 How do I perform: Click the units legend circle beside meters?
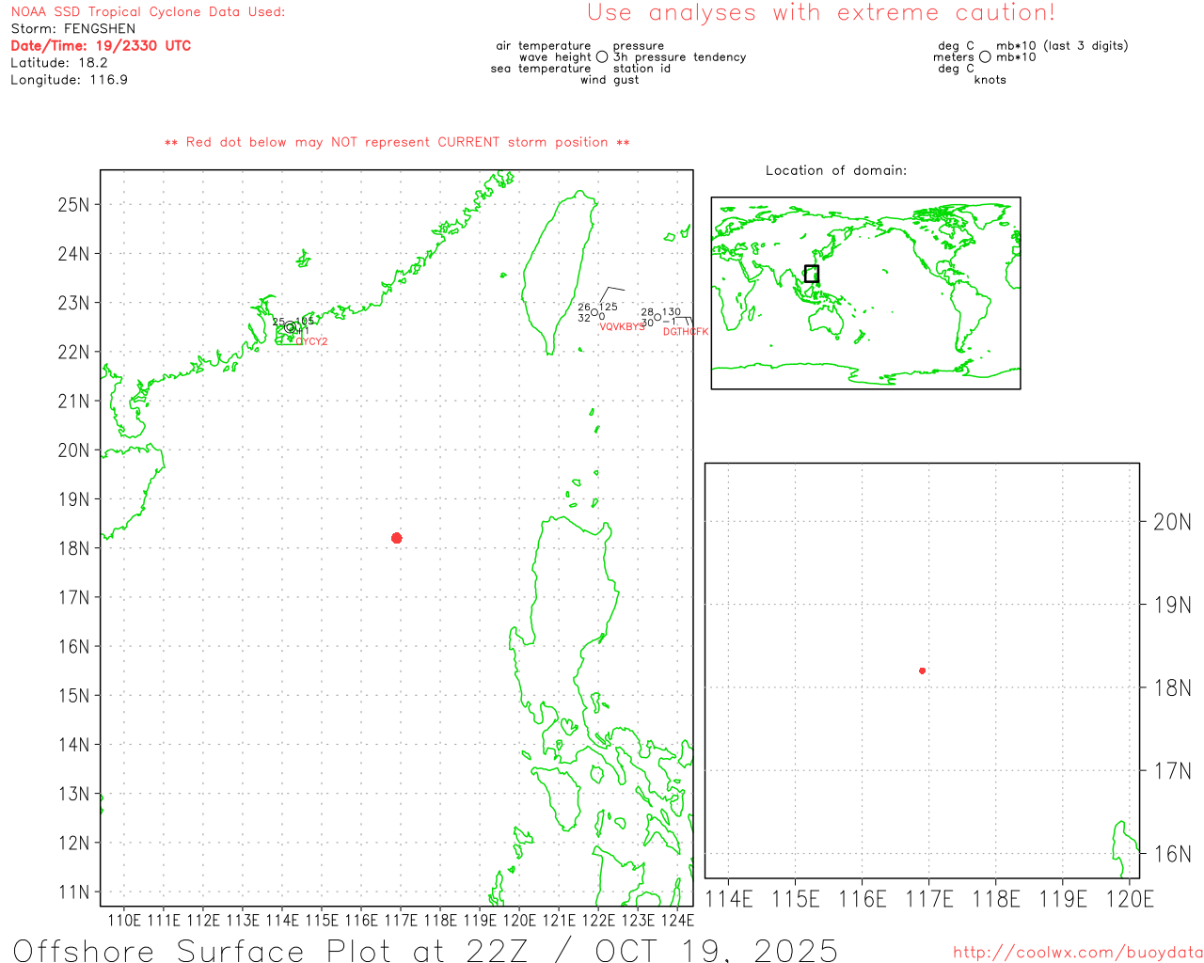[985, 57]
